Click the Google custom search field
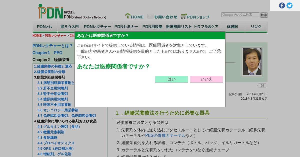This screenshot has width=300, height=157. (x=240, y=15)
